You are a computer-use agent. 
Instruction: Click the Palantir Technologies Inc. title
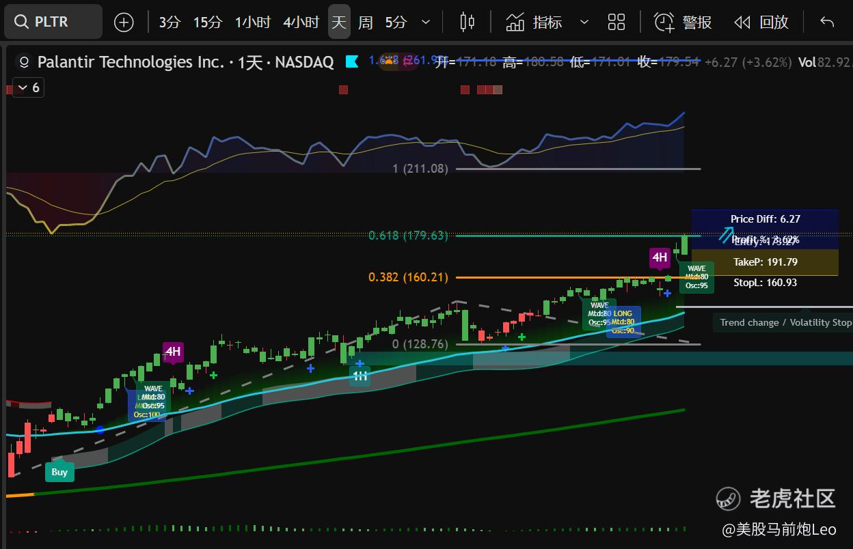click(x=131, y=62)
